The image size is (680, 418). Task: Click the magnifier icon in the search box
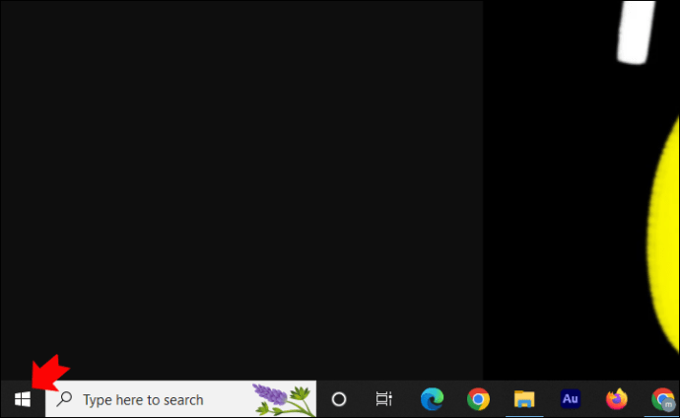pyautogui.click(x=64, y=398)
